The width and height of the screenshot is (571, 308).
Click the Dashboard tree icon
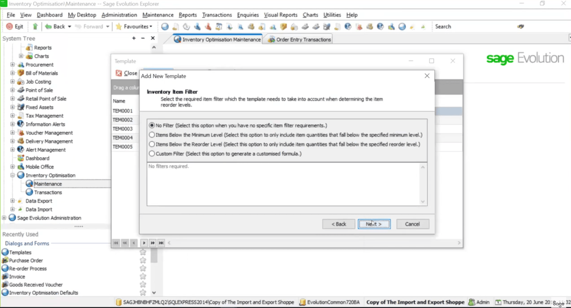click(21, 158)
